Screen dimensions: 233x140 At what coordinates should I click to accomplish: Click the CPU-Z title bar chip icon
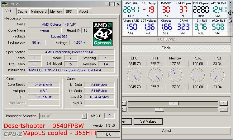pos(4,4)
